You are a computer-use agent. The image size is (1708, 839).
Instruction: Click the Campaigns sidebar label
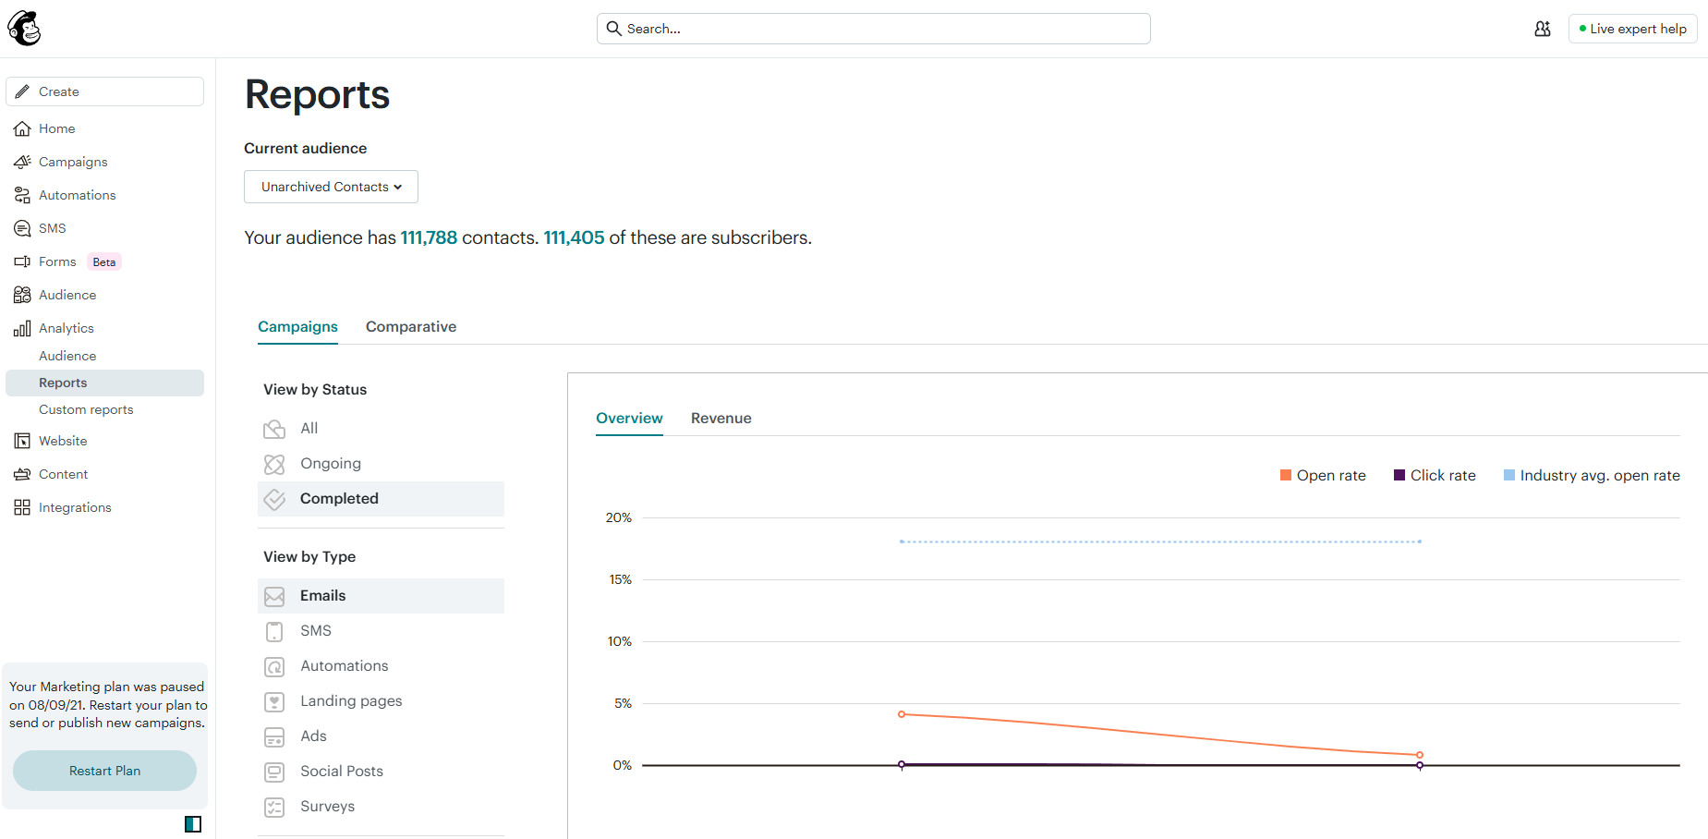(x=73, y=162)
